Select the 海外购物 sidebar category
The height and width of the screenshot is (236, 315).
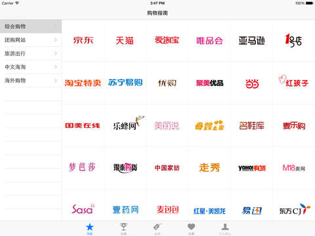click(31, 81)
